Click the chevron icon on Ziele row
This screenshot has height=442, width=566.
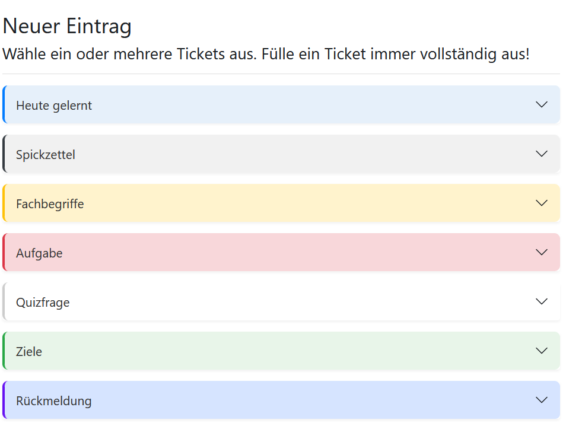[542, 351]
